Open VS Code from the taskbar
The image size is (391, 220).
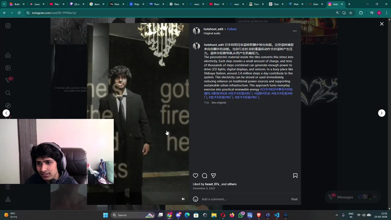[x=277, y=215]
